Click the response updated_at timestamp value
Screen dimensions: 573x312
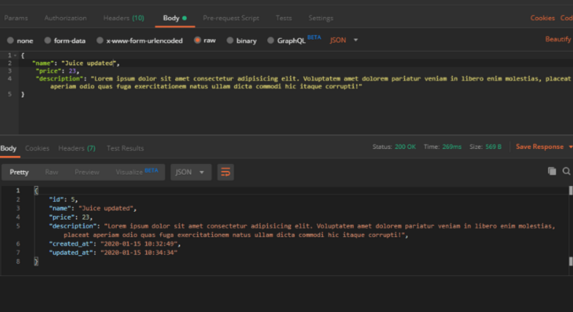[x=139, y=253]
